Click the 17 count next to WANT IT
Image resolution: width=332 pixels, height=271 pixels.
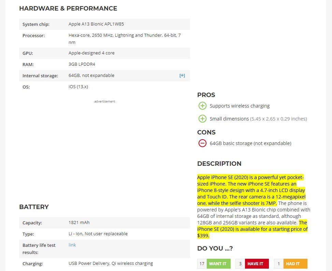click(x=202, y=264)
